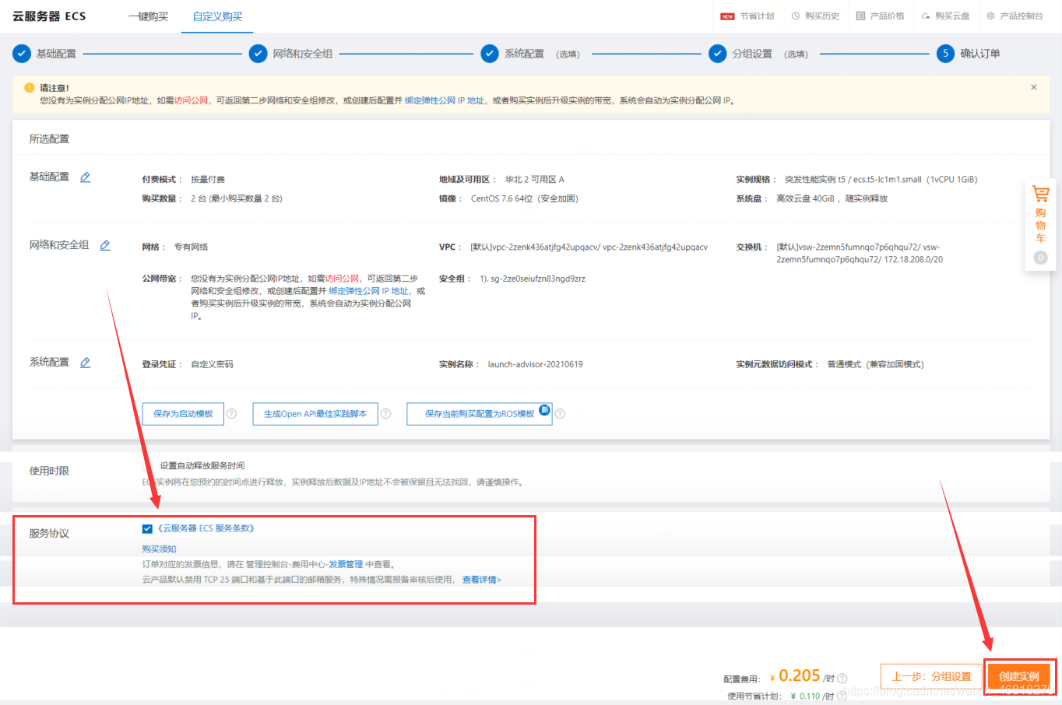
Task: Click the 网络和安全组 step checkmark circle
Action: pyautogui.click(x=258, y=54)
